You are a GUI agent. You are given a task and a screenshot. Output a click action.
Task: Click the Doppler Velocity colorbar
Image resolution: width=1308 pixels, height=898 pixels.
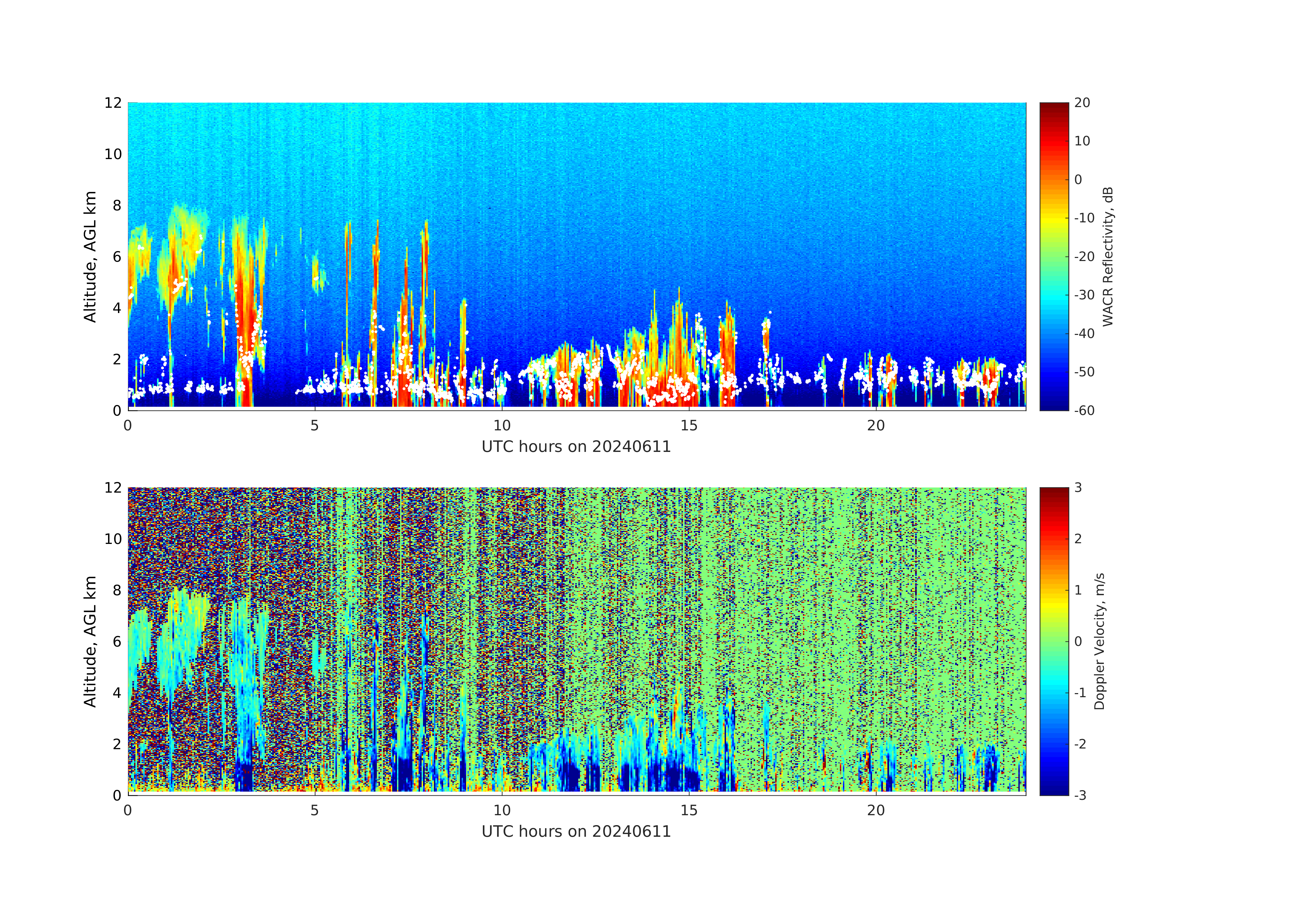(x=1054, y=641)
